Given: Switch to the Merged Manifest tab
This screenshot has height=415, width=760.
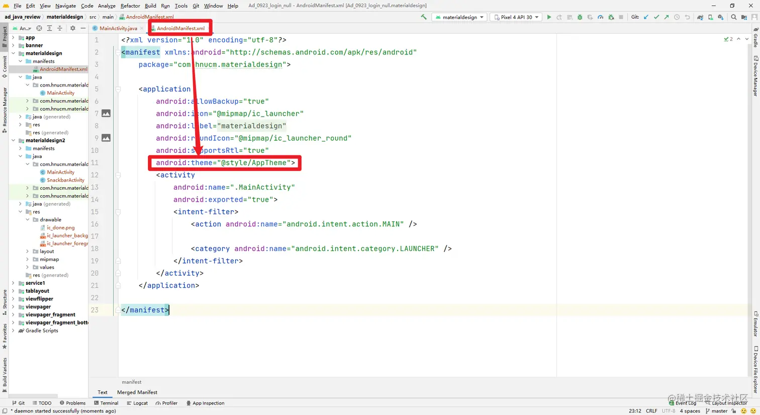Looking at the screenshot, I should (x=137, y=392).
